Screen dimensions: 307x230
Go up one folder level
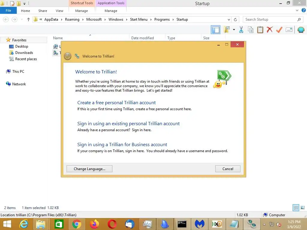click(x=28, y=19)
